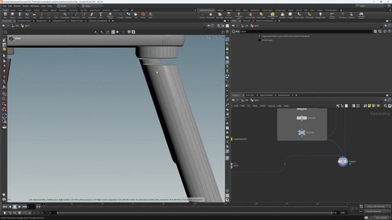Select the Point Light shelf tool
392x220 pixels.
211,15
